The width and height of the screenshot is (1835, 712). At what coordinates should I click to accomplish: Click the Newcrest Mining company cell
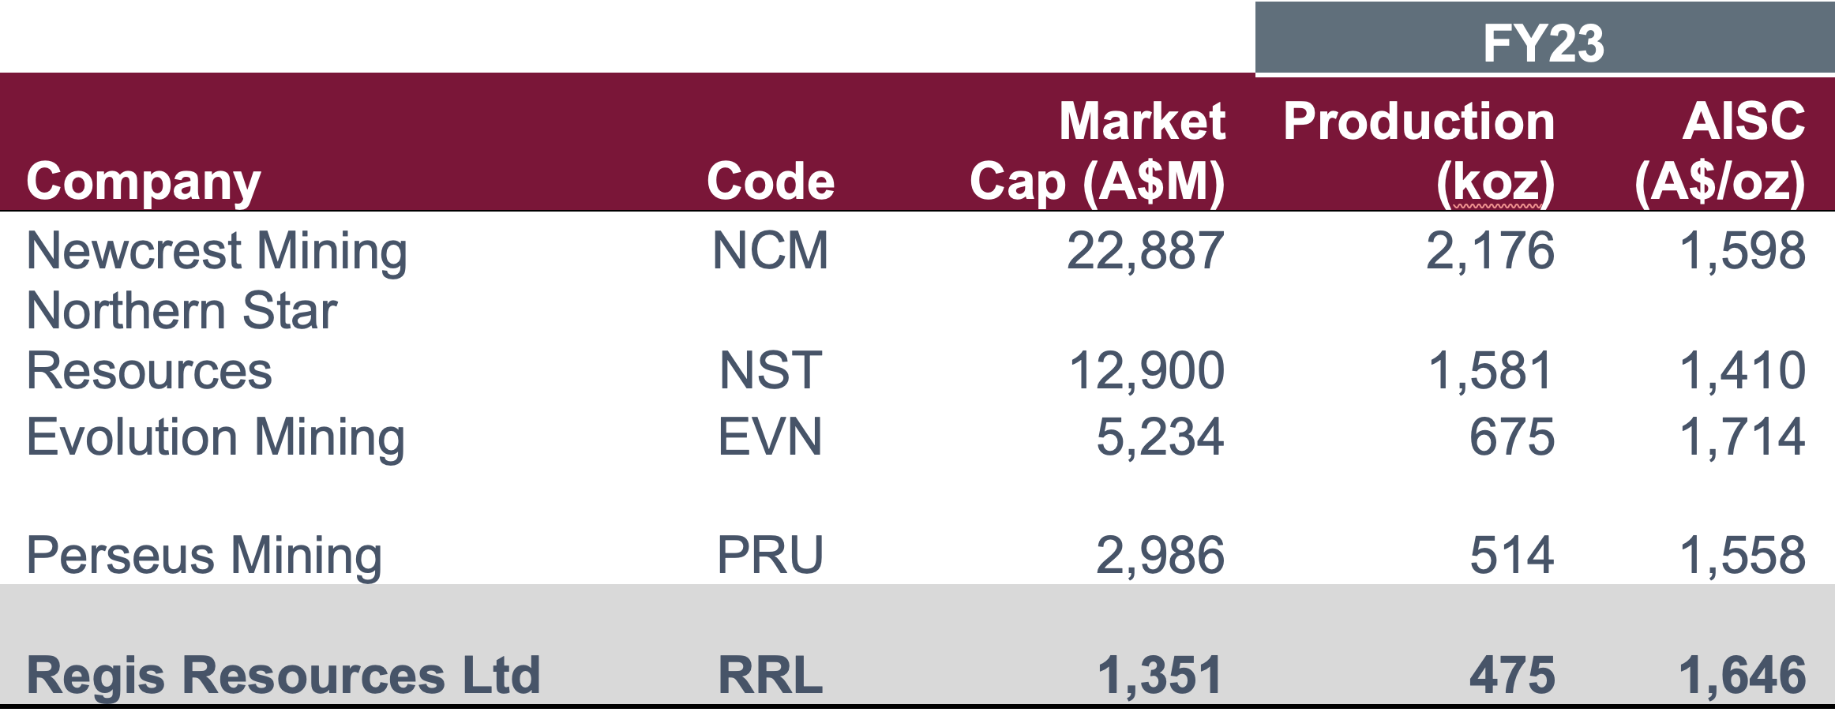(x=216, y=251)
